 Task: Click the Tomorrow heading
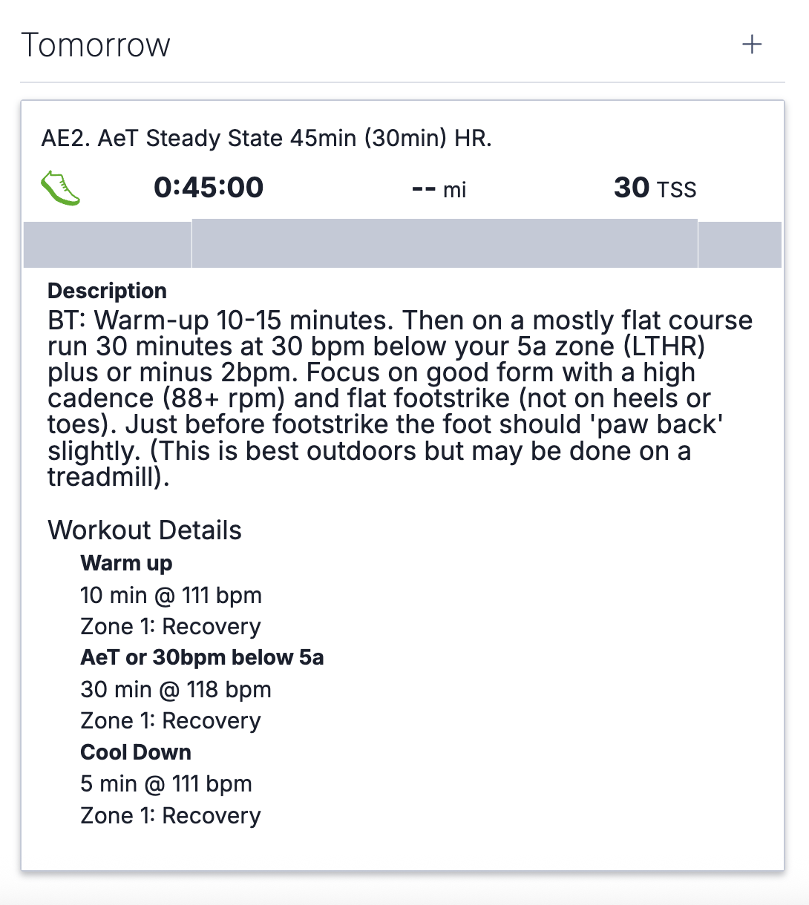click(96, 45)
